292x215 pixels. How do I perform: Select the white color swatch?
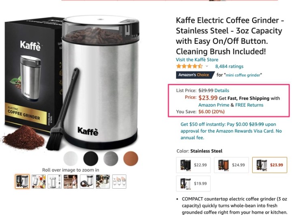point(71,158)
